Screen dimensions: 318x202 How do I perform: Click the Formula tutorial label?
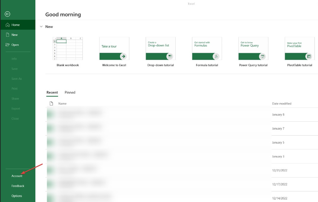point(207,65)
